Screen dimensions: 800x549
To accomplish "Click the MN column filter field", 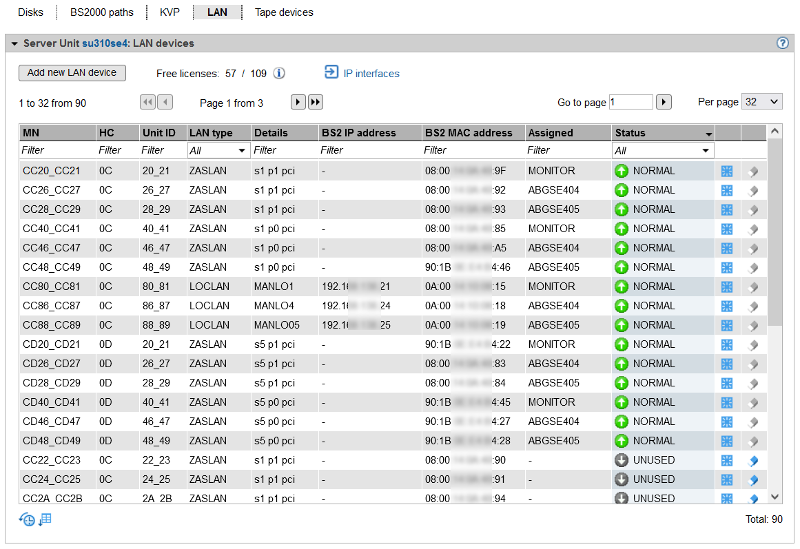I will [x=57, y=150].
